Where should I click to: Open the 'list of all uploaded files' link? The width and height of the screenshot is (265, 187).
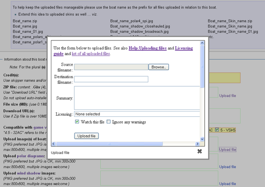[x=91, y=54]
